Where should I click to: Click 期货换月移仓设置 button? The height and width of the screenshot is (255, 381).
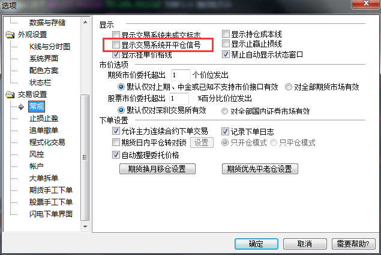157,169
